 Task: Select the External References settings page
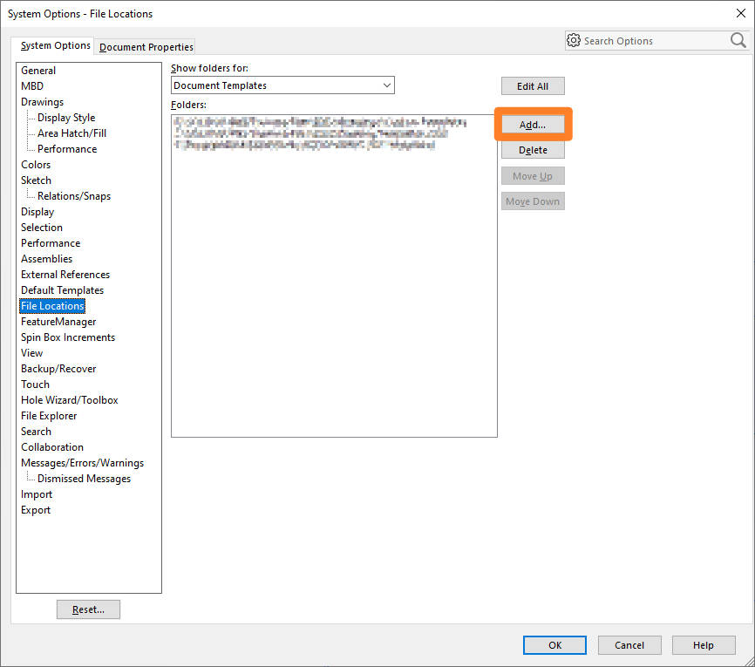65,274
